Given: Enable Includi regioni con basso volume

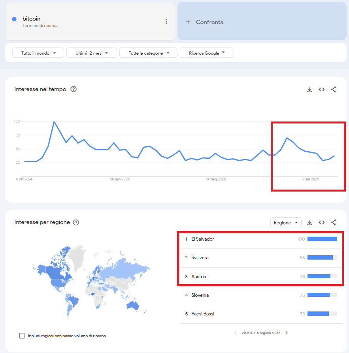Looking at the screenshot, I should click(22, 336).
